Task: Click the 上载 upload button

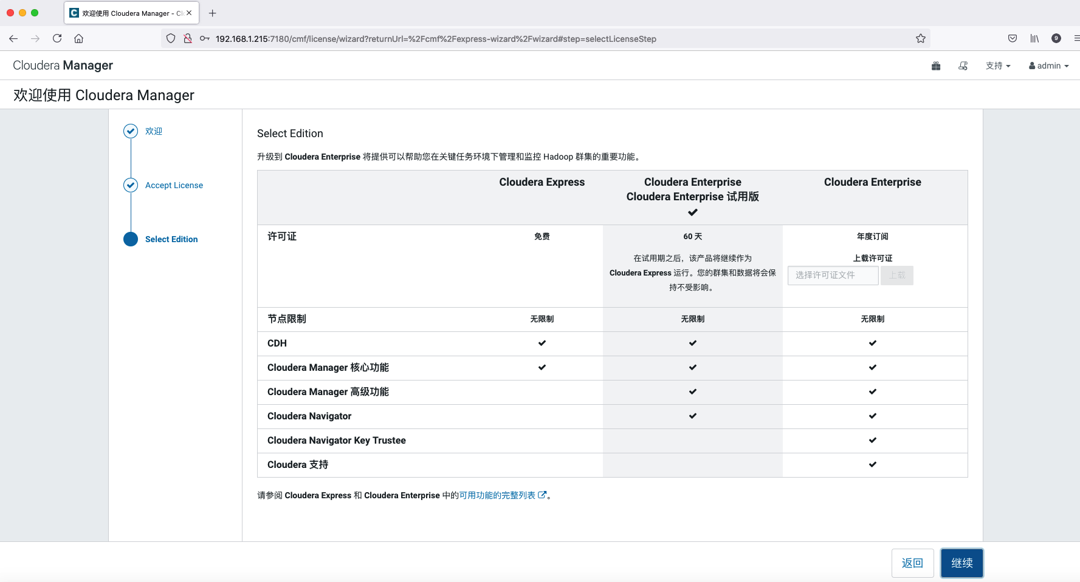Action: (897, 276)
